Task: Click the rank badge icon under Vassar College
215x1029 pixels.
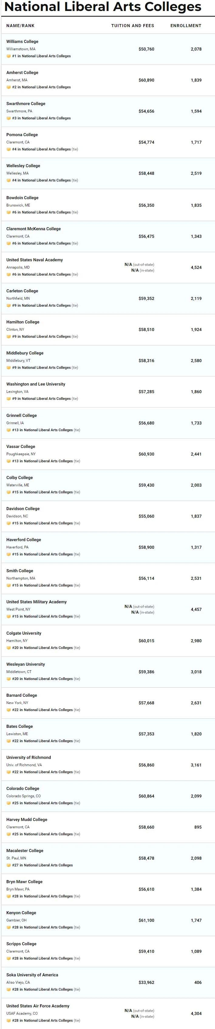Action: [x=9, y=461]
